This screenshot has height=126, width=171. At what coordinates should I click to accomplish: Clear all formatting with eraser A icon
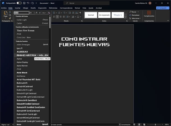(49, 13)
